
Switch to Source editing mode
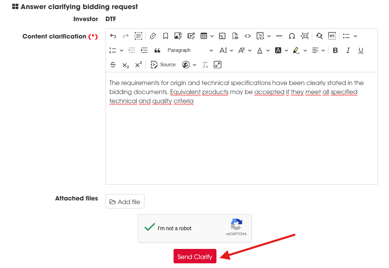163,65
